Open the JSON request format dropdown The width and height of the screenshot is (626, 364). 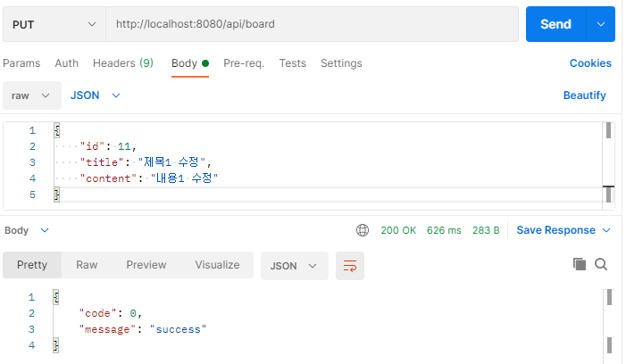click(x=96, y=95)
